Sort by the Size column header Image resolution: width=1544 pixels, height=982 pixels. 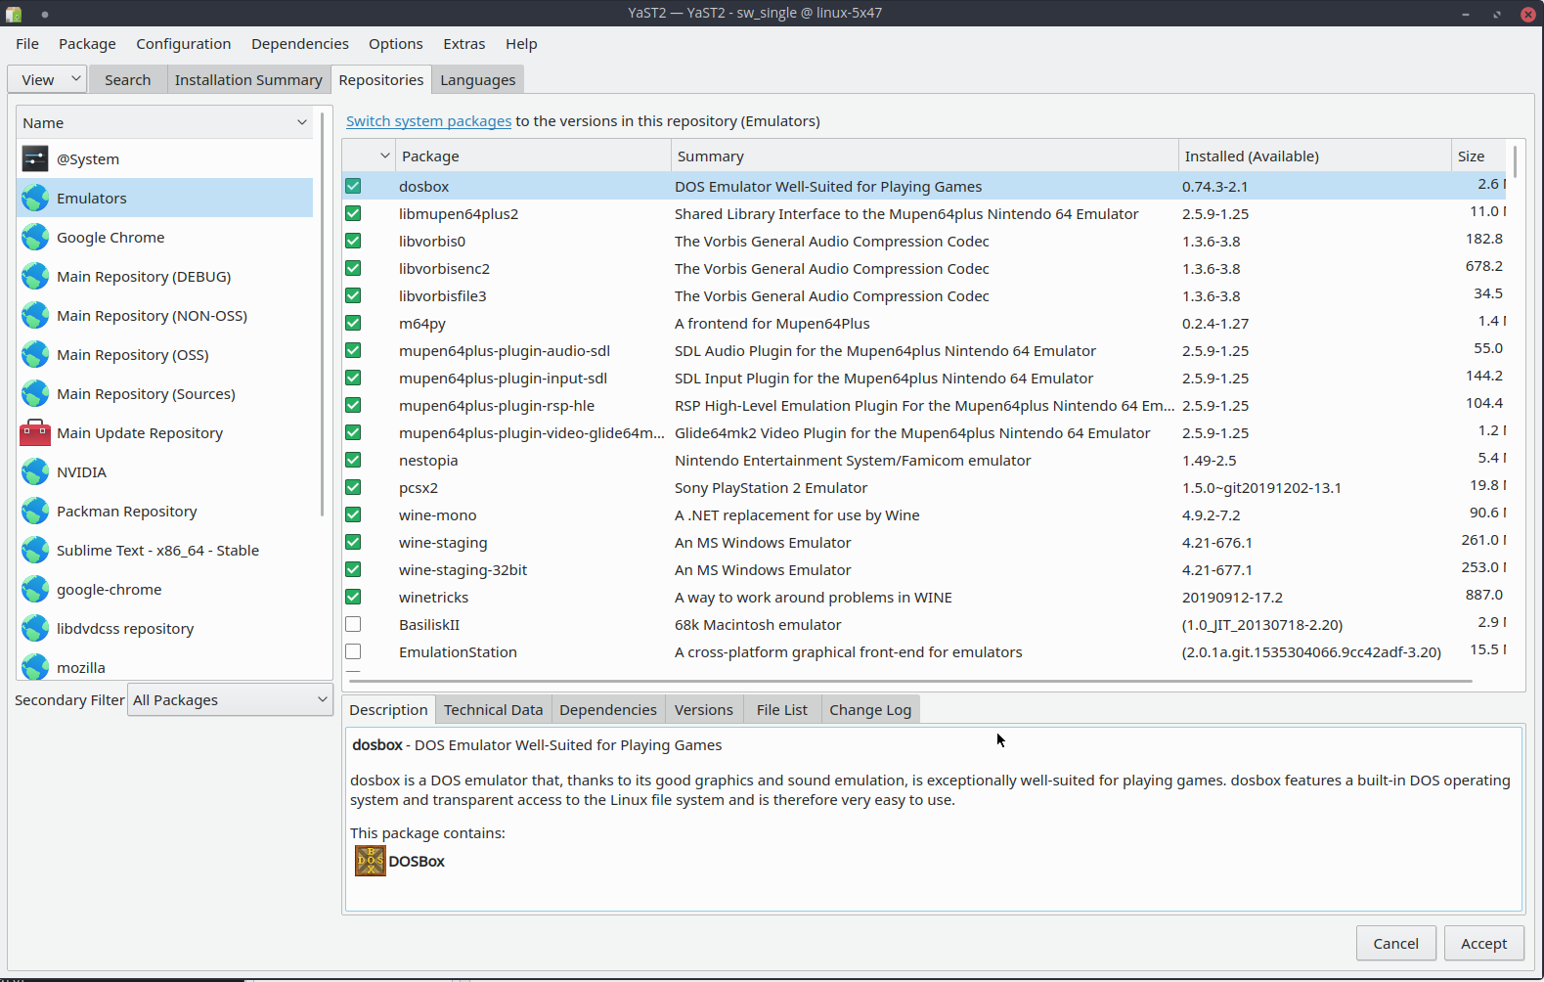pos(1478,156)
